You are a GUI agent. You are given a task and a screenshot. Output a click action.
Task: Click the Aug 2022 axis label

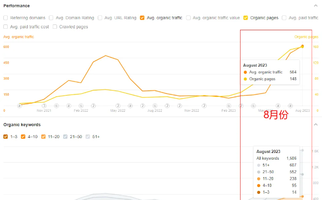(x=155, y=111)
